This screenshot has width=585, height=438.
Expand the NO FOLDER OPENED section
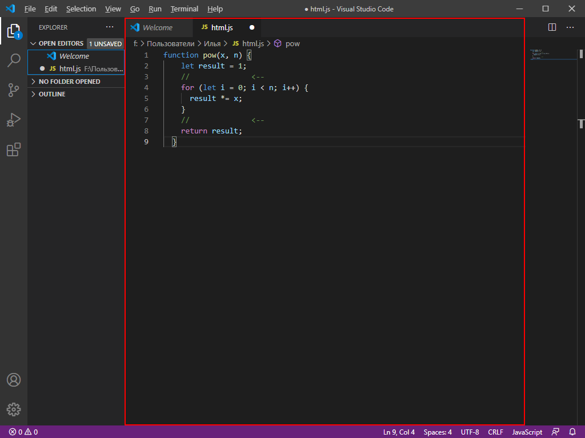69,81
